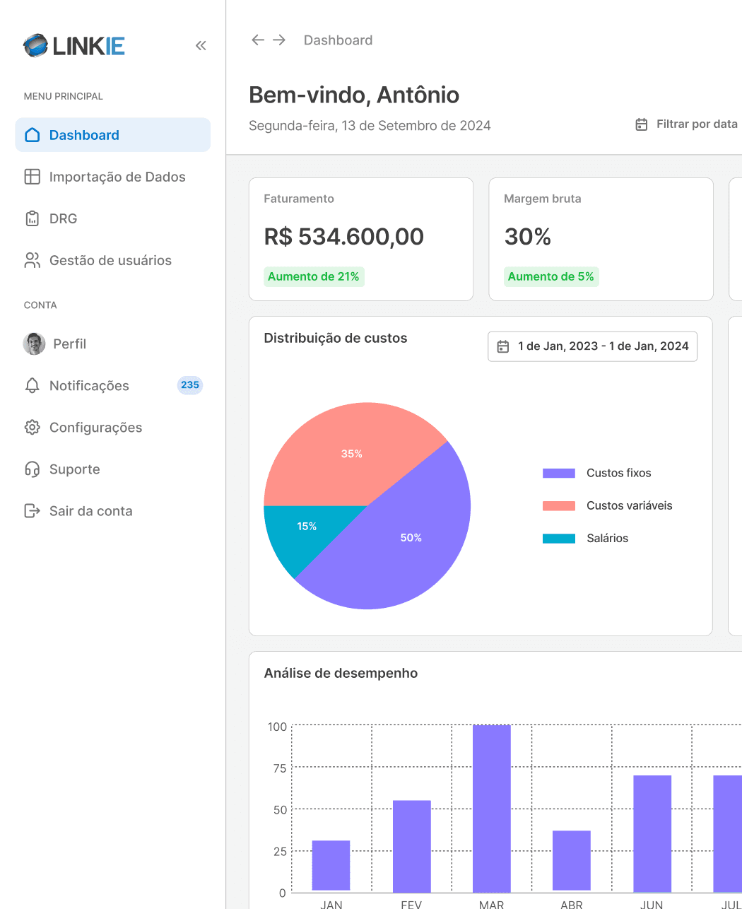Screen dimensions: 742x909
Task: Click the Análise de desempenho title
Action: [x=341, y=673]
